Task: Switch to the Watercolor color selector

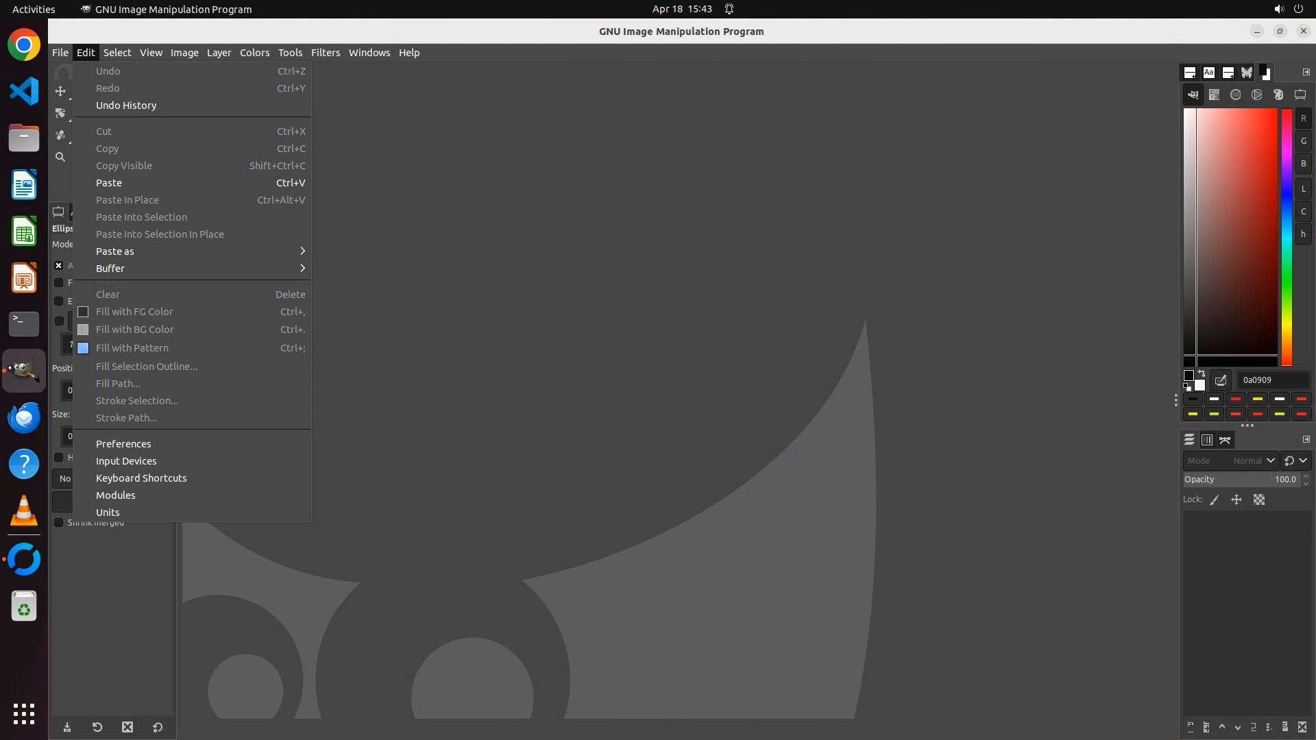Action: [1235, 95]
